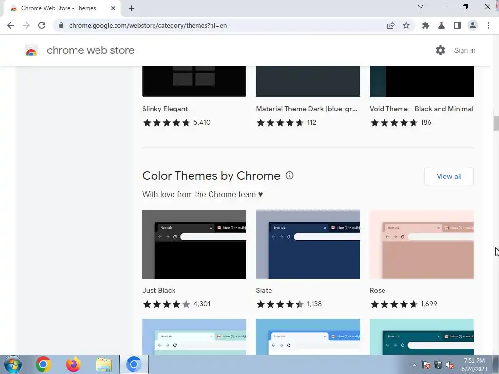Image resolution: width=499 pixels, height=374 pixels.
Task: Click the Rose theme title
Action: [x=378, y=290]
